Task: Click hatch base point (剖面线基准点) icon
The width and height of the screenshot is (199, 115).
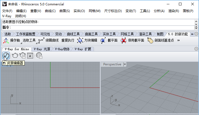Action: [150, 40]
